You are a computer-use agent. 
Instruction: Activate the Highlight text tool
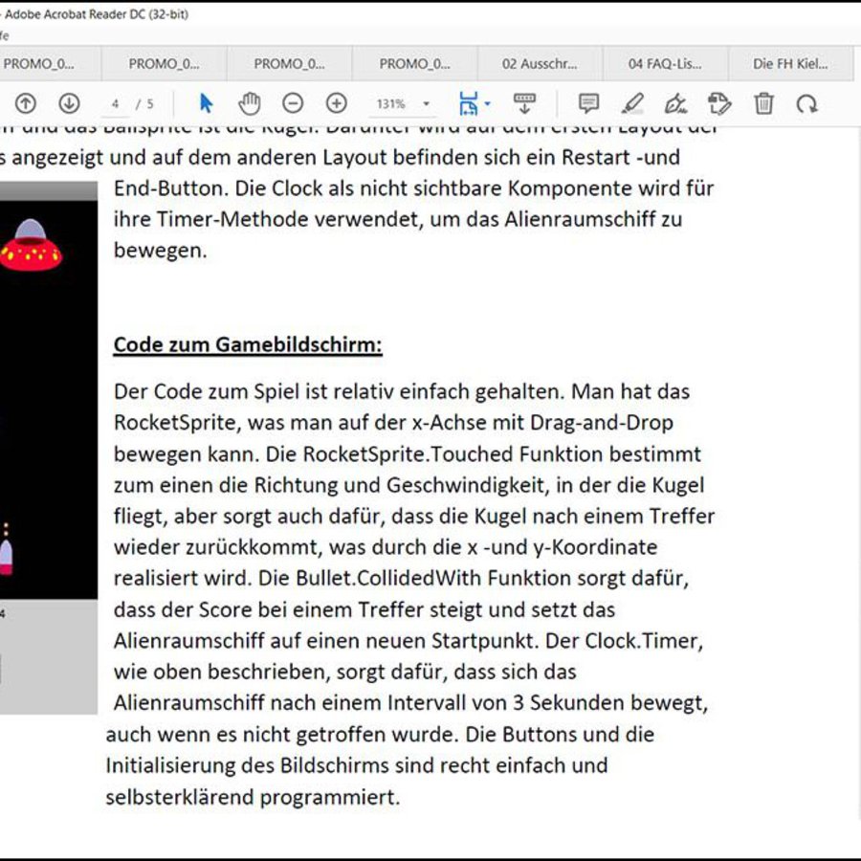pyautogui.click(x=633, y=102)
